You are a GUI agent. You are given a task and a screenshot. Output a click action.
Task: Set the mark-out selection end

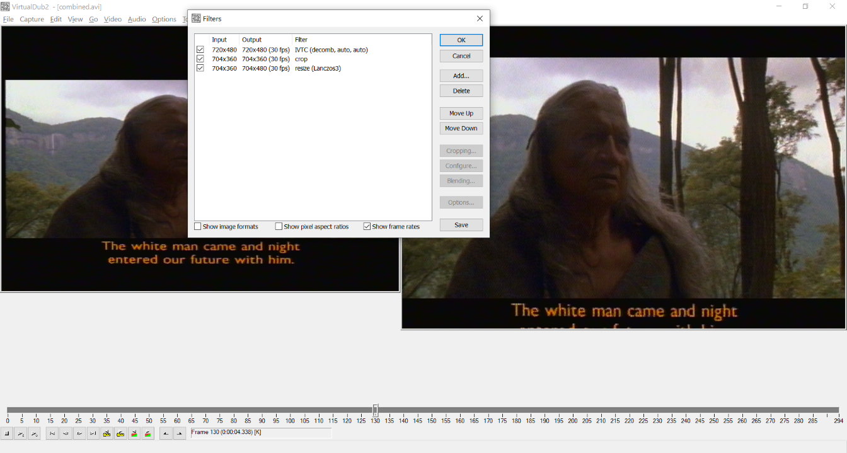[180, 433]
